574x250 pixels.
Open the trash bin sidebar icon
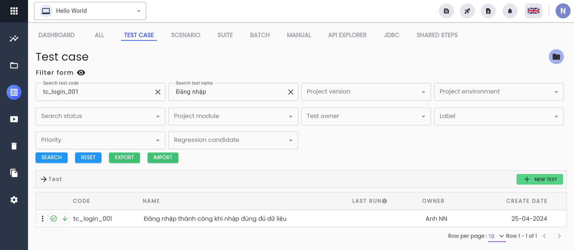point(14,146)
